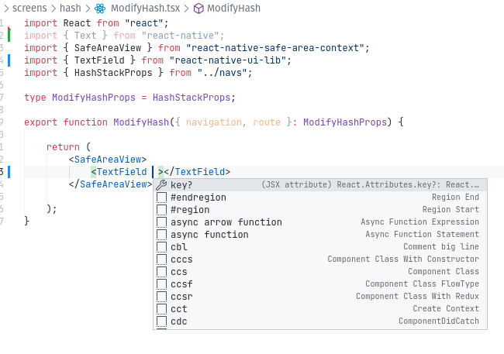Select the 'cccs' suggestion
Image resolution: width=504 pixels, height=354 pixels.
point(320,259)
